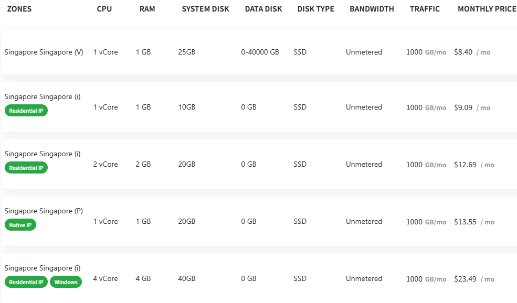Screen dimensions: 517x303
Task: Select the RAM column header
Action: pos(147,9)
